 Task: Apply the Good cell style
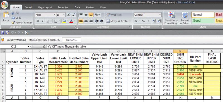tap(203, 21)
